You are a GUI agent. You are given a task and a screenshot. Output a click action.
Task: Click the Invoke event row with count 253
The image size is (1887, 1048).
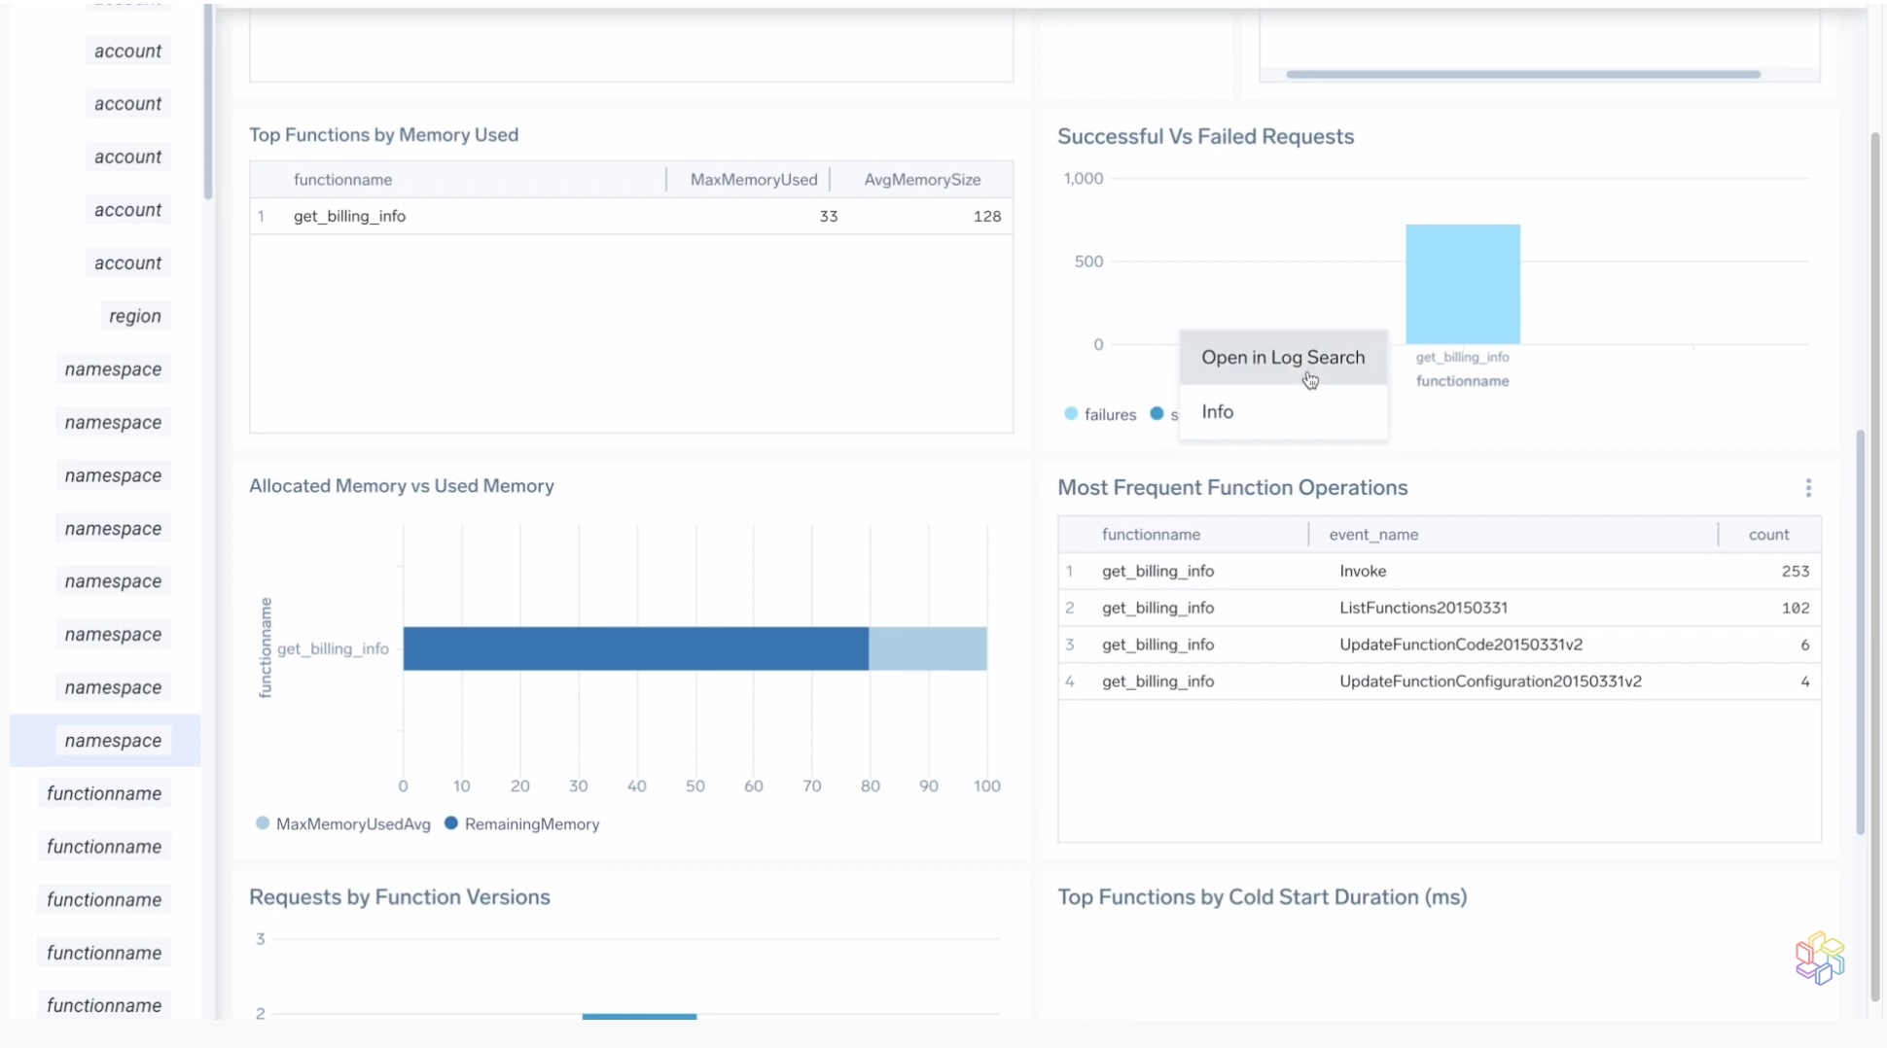[x=1440, y=571]
